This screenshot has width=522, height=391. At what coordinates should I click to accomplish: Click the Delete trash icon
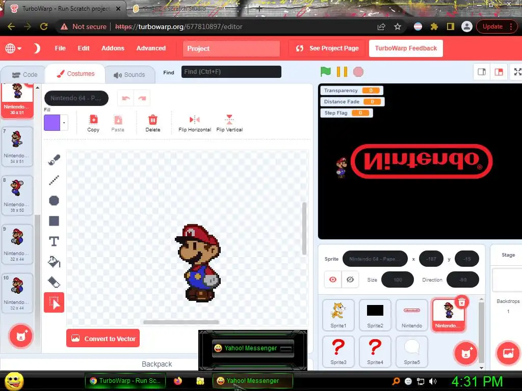tap(153, 123)
